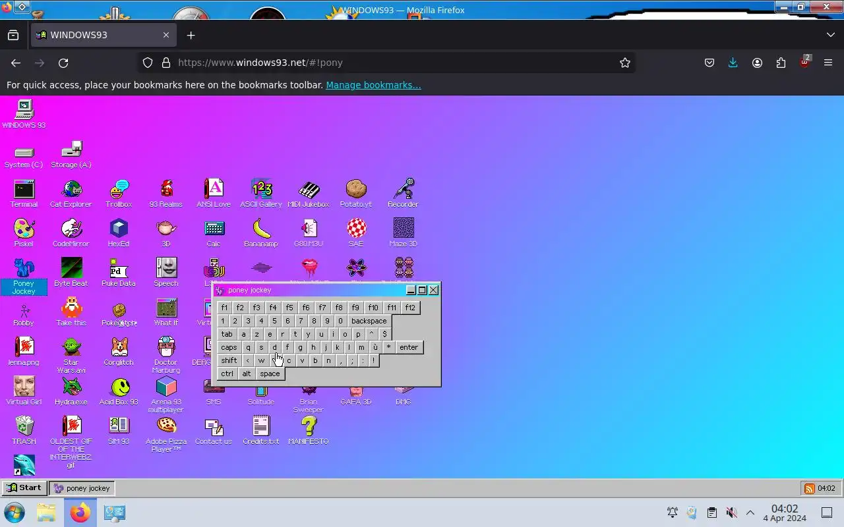Show hidden system tray icons
Viewport: 844px width, 527px height.
pyautogui.click(x=750, y=513)
